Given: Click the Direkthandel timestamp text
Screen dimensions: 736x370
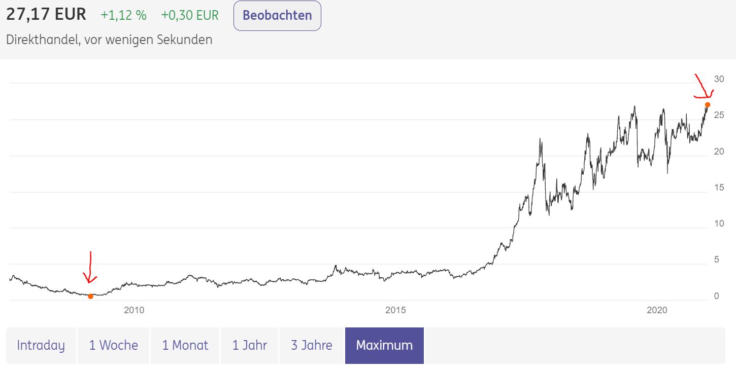Looking at the screenshot, I should (109, 40).
